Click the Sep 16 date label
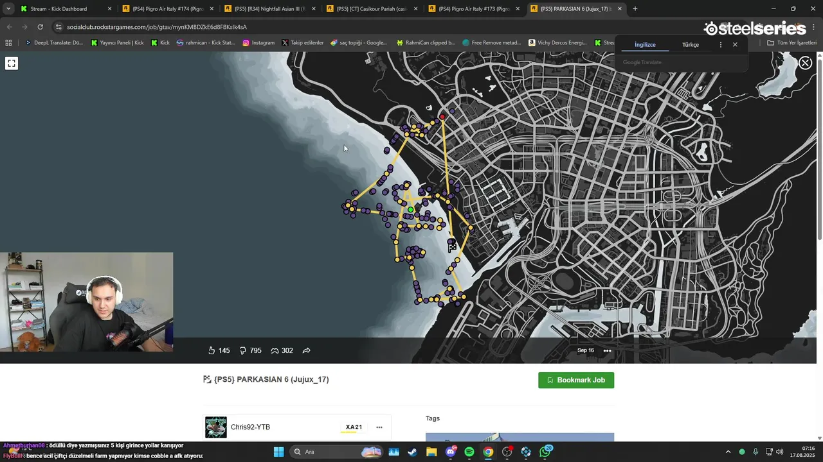This screenshot has height=462, width=823. coord(586,350)
